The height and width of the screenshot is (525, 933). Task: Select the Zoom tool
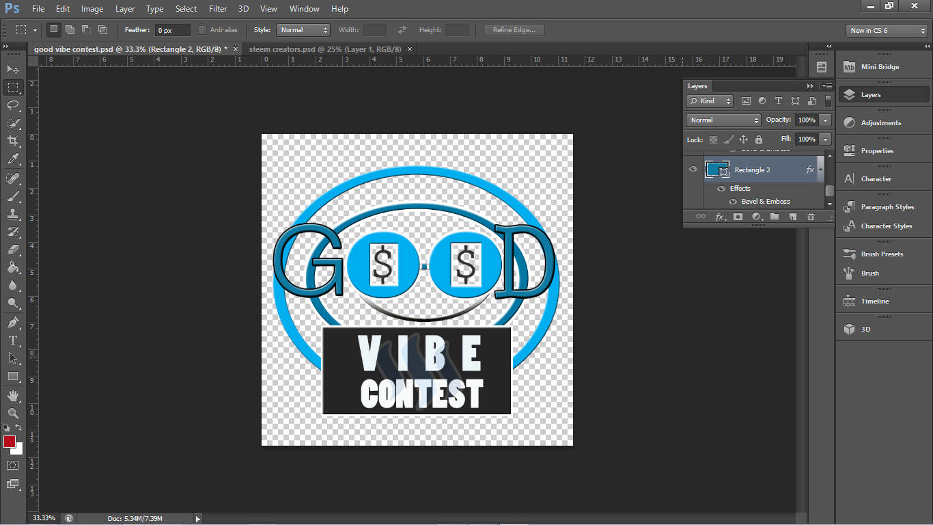(x=13, y=413)
